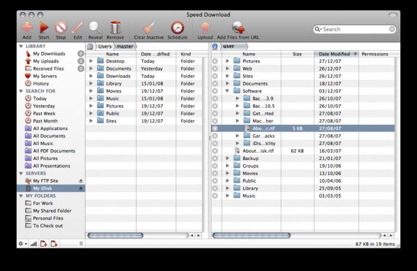Viewport: 417px width, 271px height.
Task: Eject the My iDisk server
Action: point(81,188)
